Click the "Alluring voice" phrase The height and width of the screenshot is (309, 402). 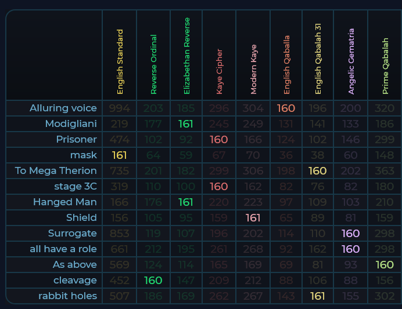63,108
